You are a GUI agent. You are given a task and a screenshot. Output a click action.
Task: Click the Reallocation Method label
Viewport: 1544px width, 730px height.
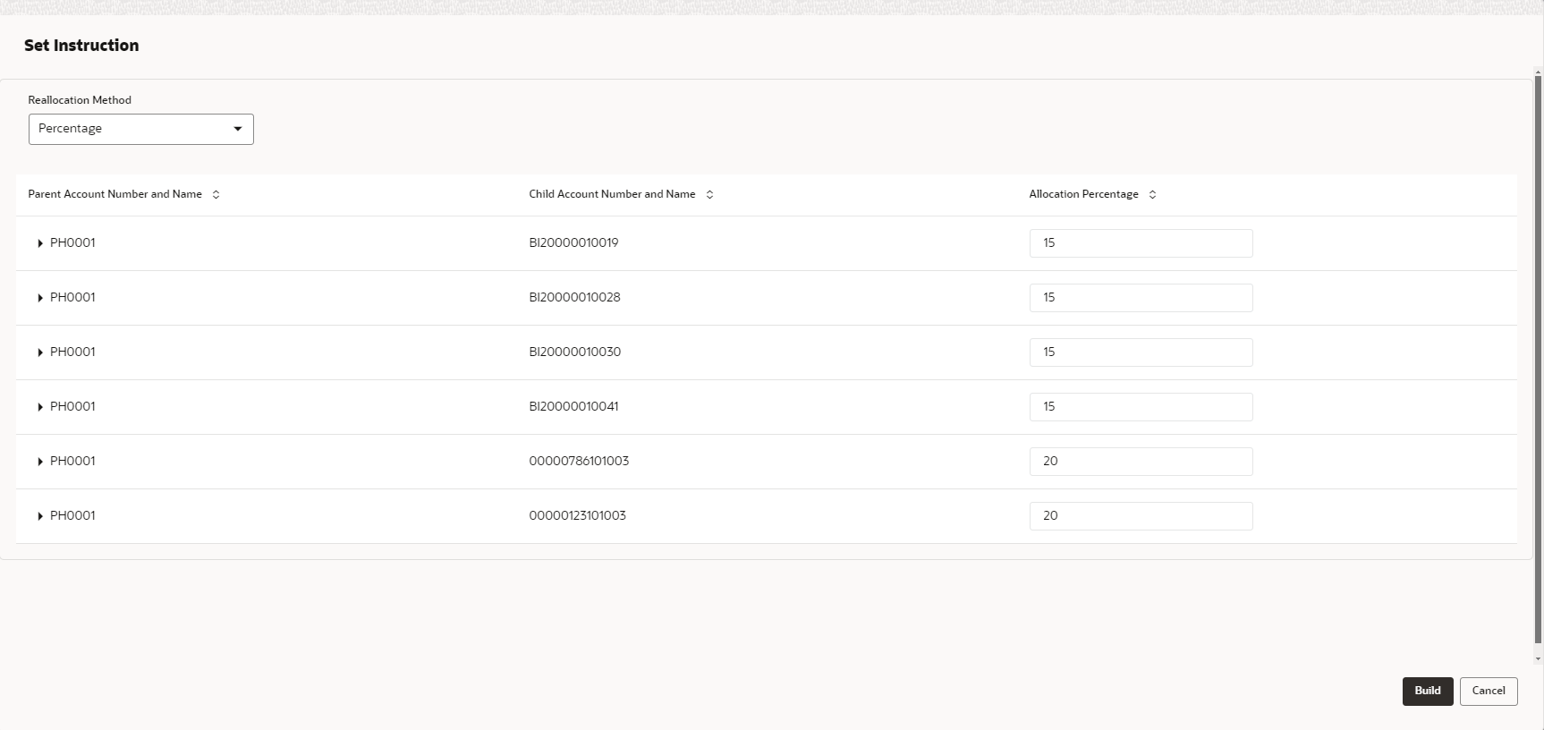click(80, 100)
